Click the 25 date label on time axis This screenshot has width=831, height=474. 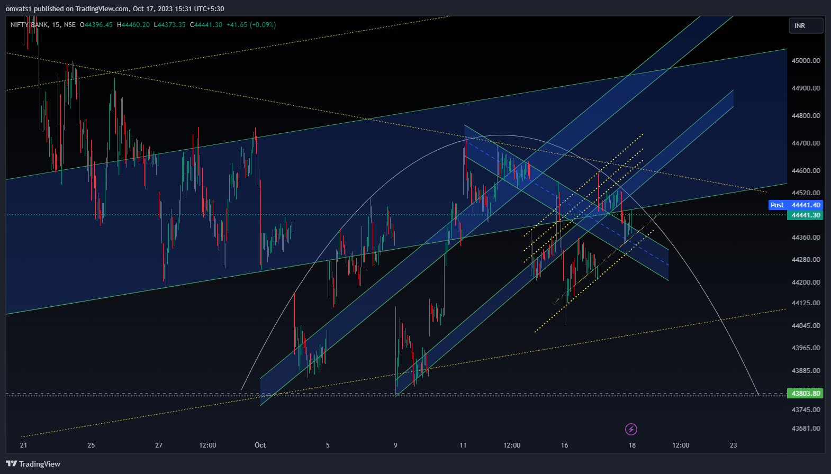91,445
